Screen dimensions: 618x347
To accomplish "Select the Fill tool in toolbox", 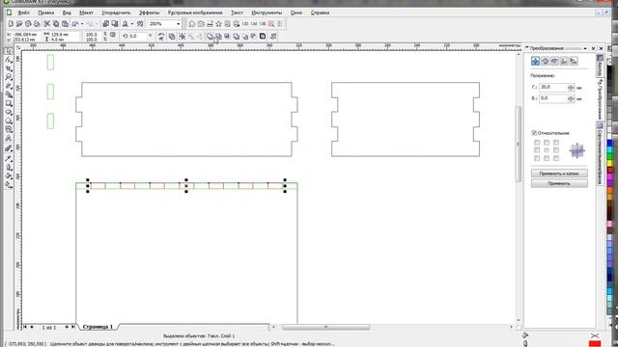I will click(9, 175).
